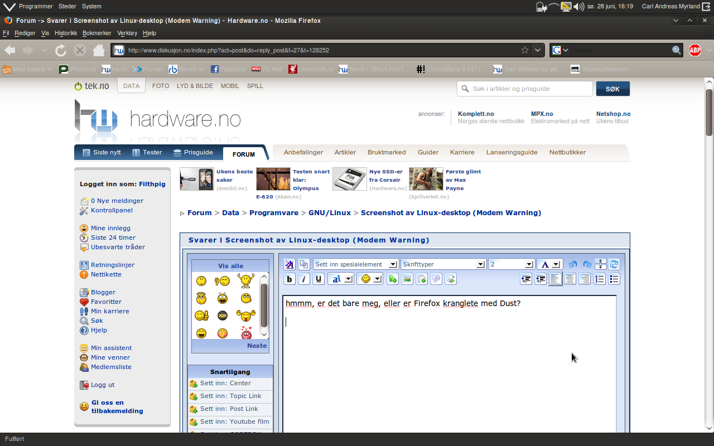Open the volume control in system tray
Image resolution: width=714 pixels, height=446 pixels.
(x=578, y=7)
